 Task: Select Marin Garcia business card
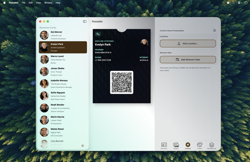pyautogui.click(x=63, y=120)
